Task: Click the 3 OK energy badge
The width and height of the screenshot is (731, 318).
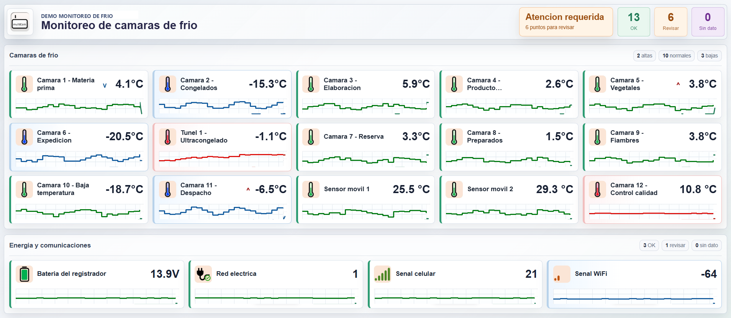Action: click(649, 245)
